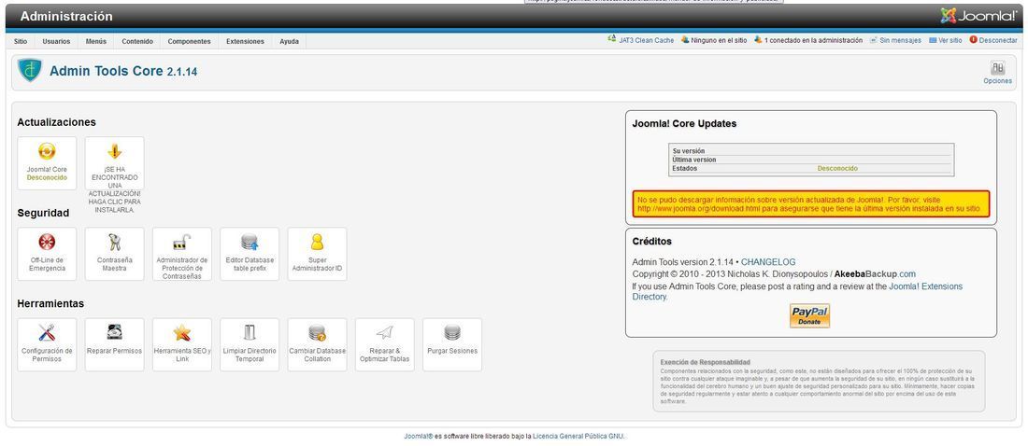Click Desconocido status in updates table
The width and height of the screenshot is (1028, 446).
[837, 168]
